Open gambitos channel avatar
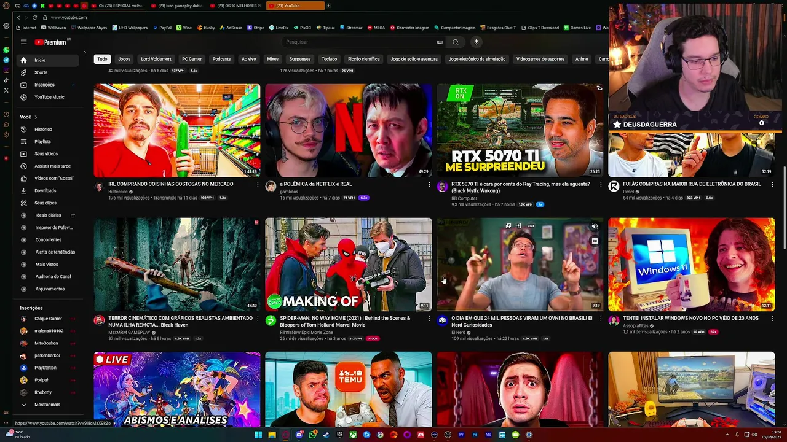The width and height of the screenshot is (787, 442). coord(271,187)
